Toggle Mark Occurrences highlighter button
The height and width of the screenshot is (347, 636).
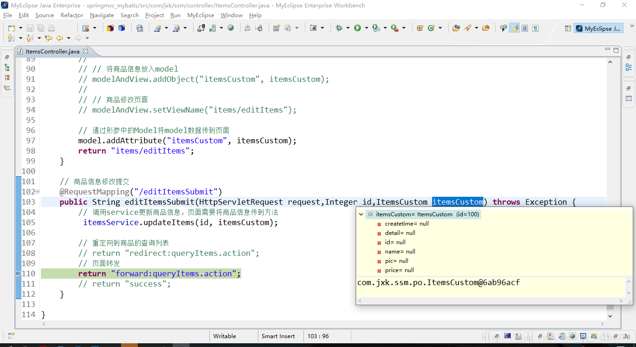point(514,28)
